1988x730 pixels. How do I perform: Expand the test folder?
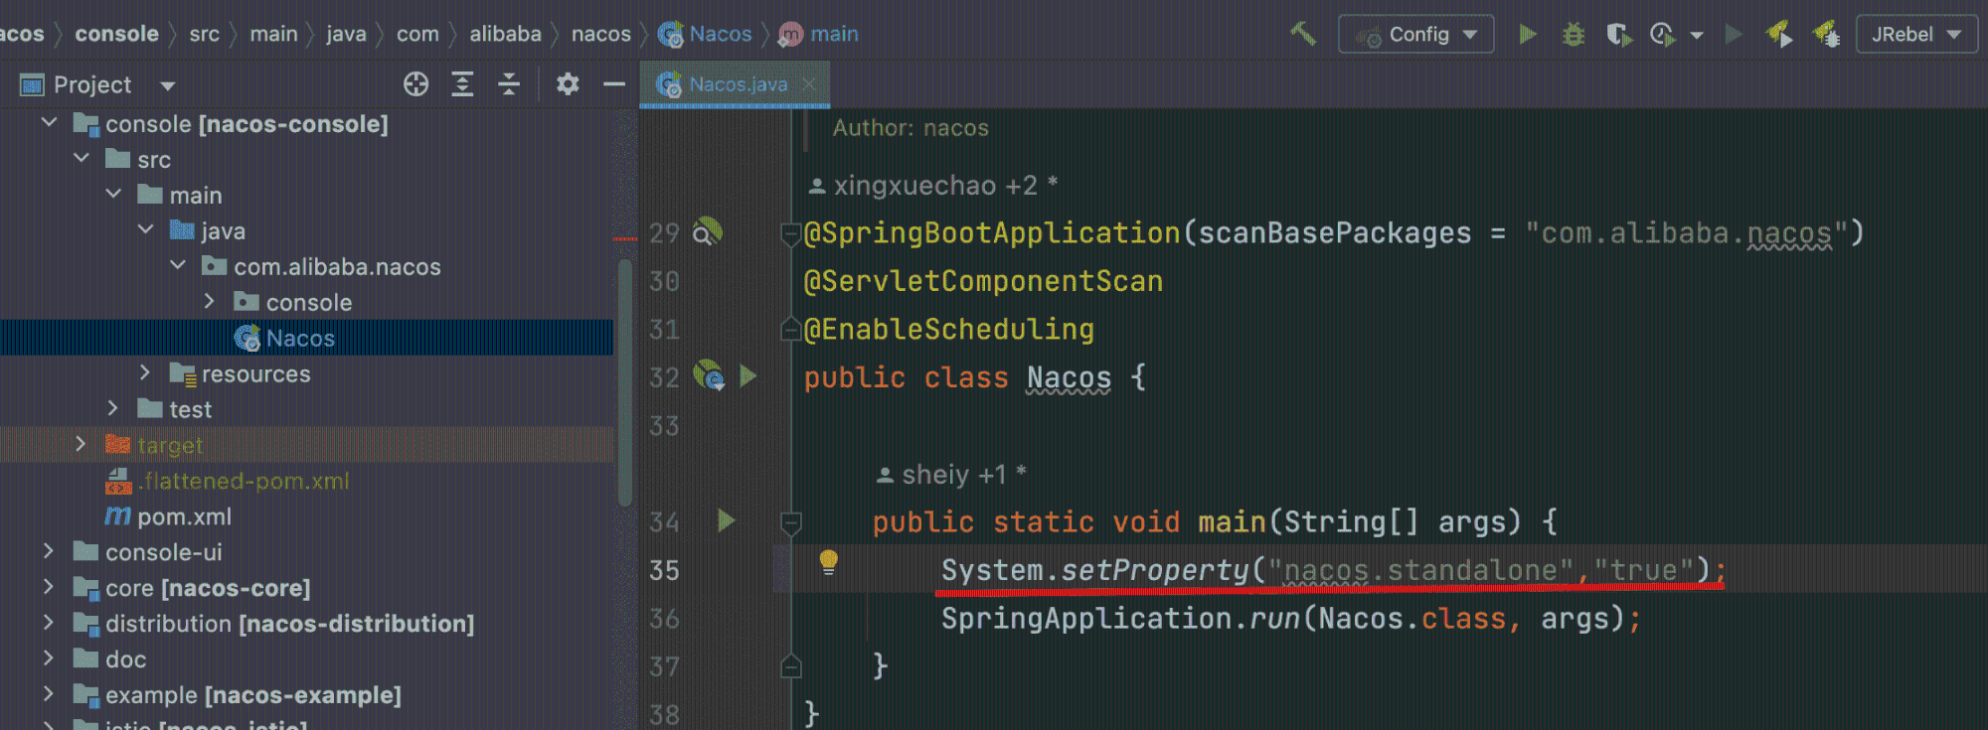coord(113,408)
